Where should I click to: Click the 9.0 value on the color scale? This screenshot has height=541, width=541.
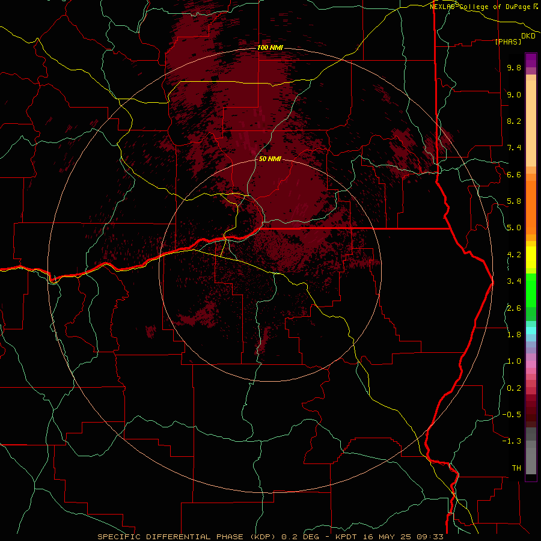tap(514, 94)
